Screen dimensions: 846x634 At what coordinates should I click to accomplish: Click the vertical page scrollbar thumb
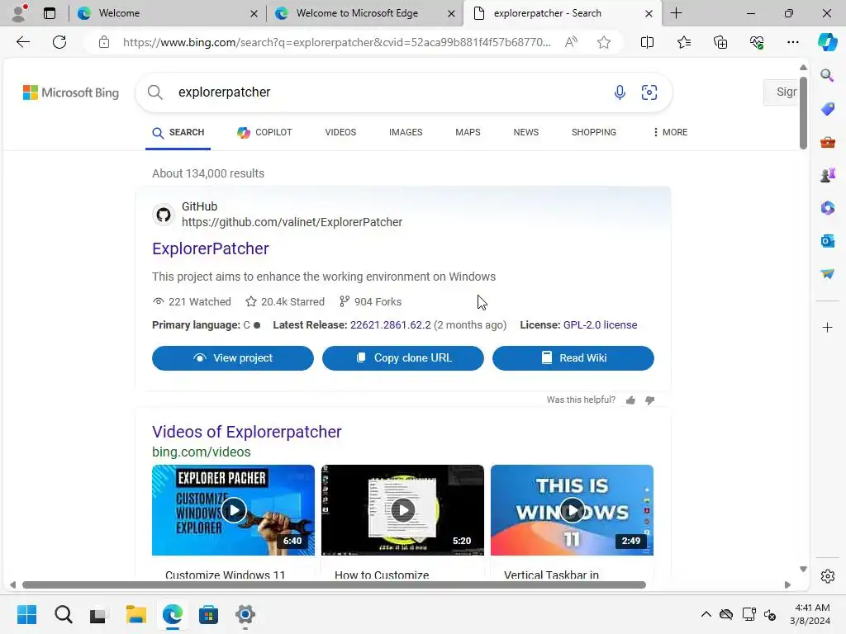(803, 113)
